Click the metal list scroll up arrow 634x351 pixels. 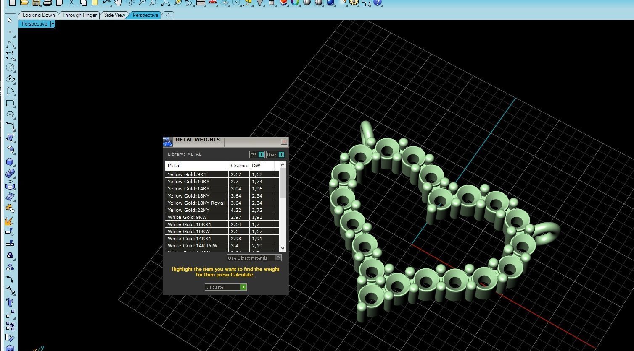coord(283,164)
